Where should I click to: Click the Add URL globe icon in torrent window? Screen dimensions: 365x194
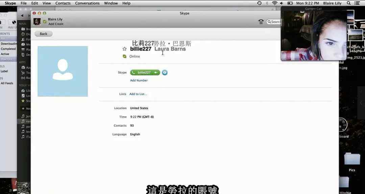coord(14,22)
